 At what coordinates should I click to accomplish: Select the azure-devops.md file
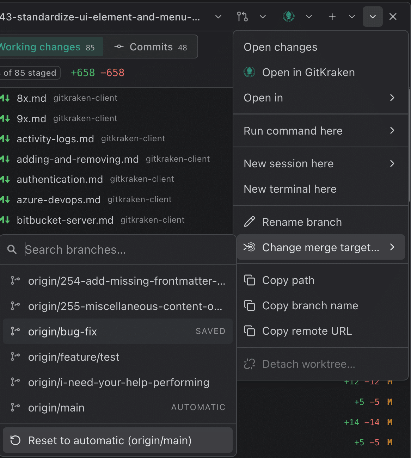(116, 199)
